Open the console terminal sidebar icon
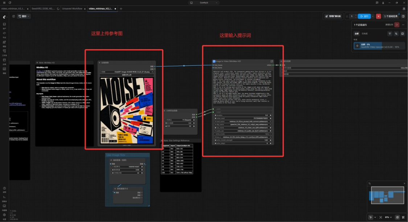 tap(4, 198)
